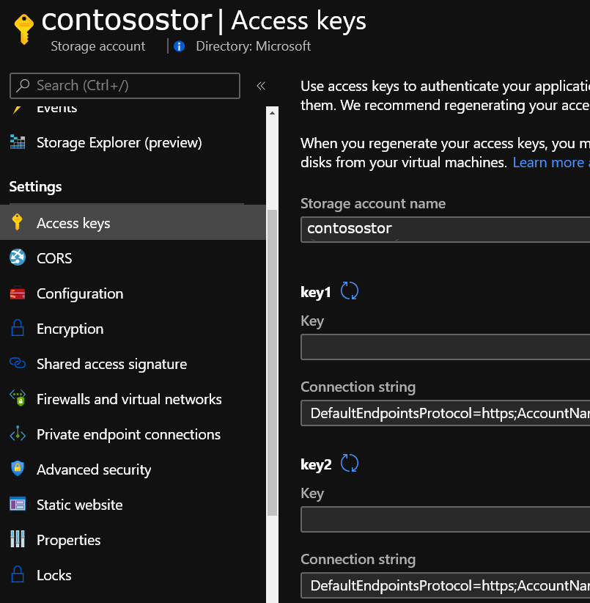The height and width of the screenshot is (603, 590).
Task: Click the Encryption padlock icon
Action: (19, 329)
